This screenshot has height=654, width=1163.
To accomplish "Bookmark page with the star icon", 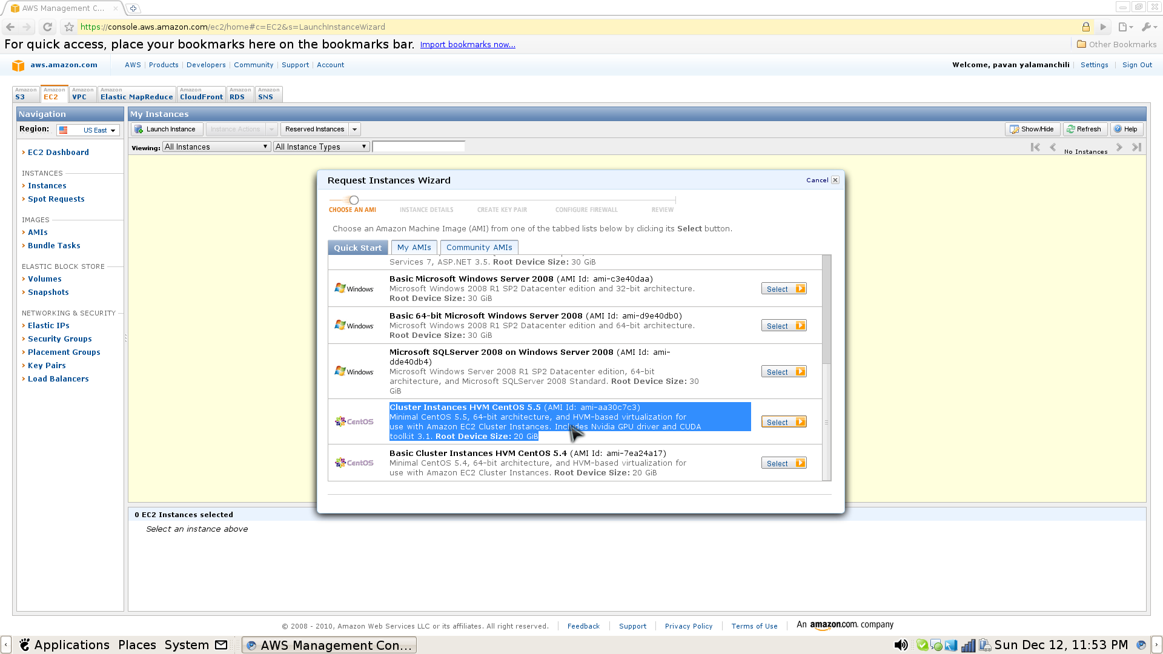I will click(x=69, y=27).
